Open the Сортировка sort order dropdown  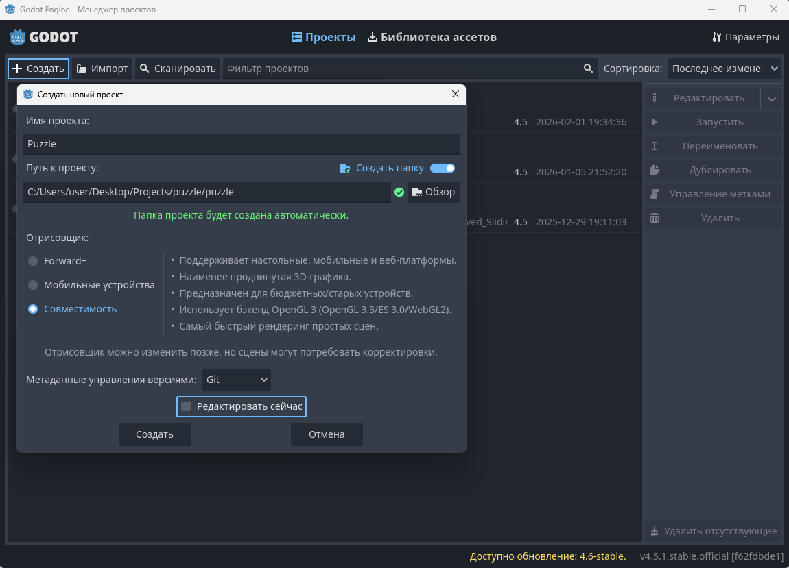(725, 69)
